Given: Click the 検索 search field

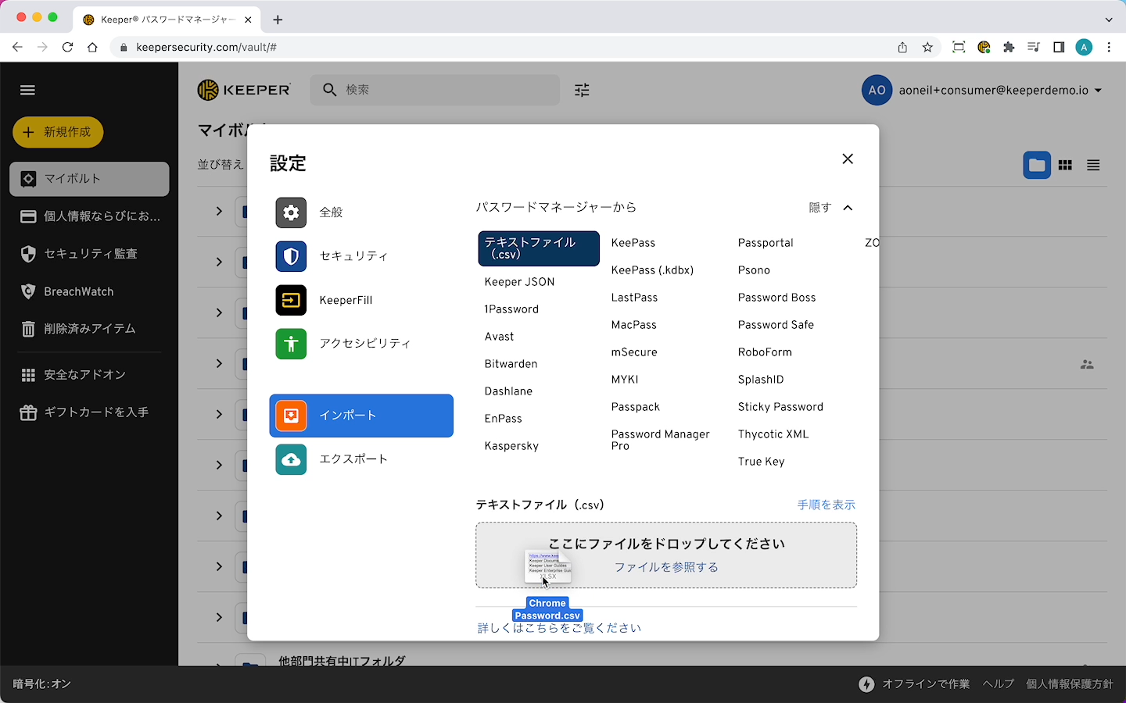Looking at the screenshot, I should 446,90.
